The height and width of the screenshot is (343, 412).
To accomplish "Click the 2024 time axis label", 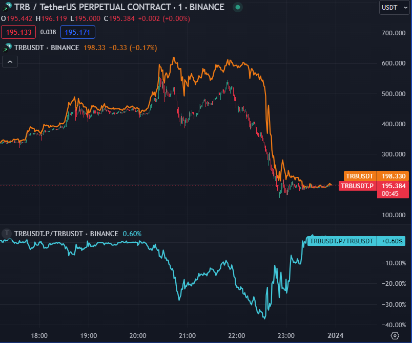I will (x=336, y=336).
